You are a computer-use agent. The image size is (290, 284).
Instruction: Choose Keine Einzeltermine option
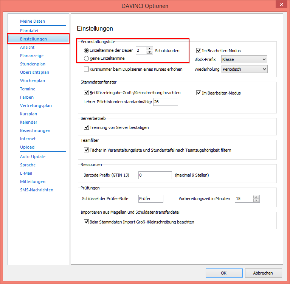point(86,58)
